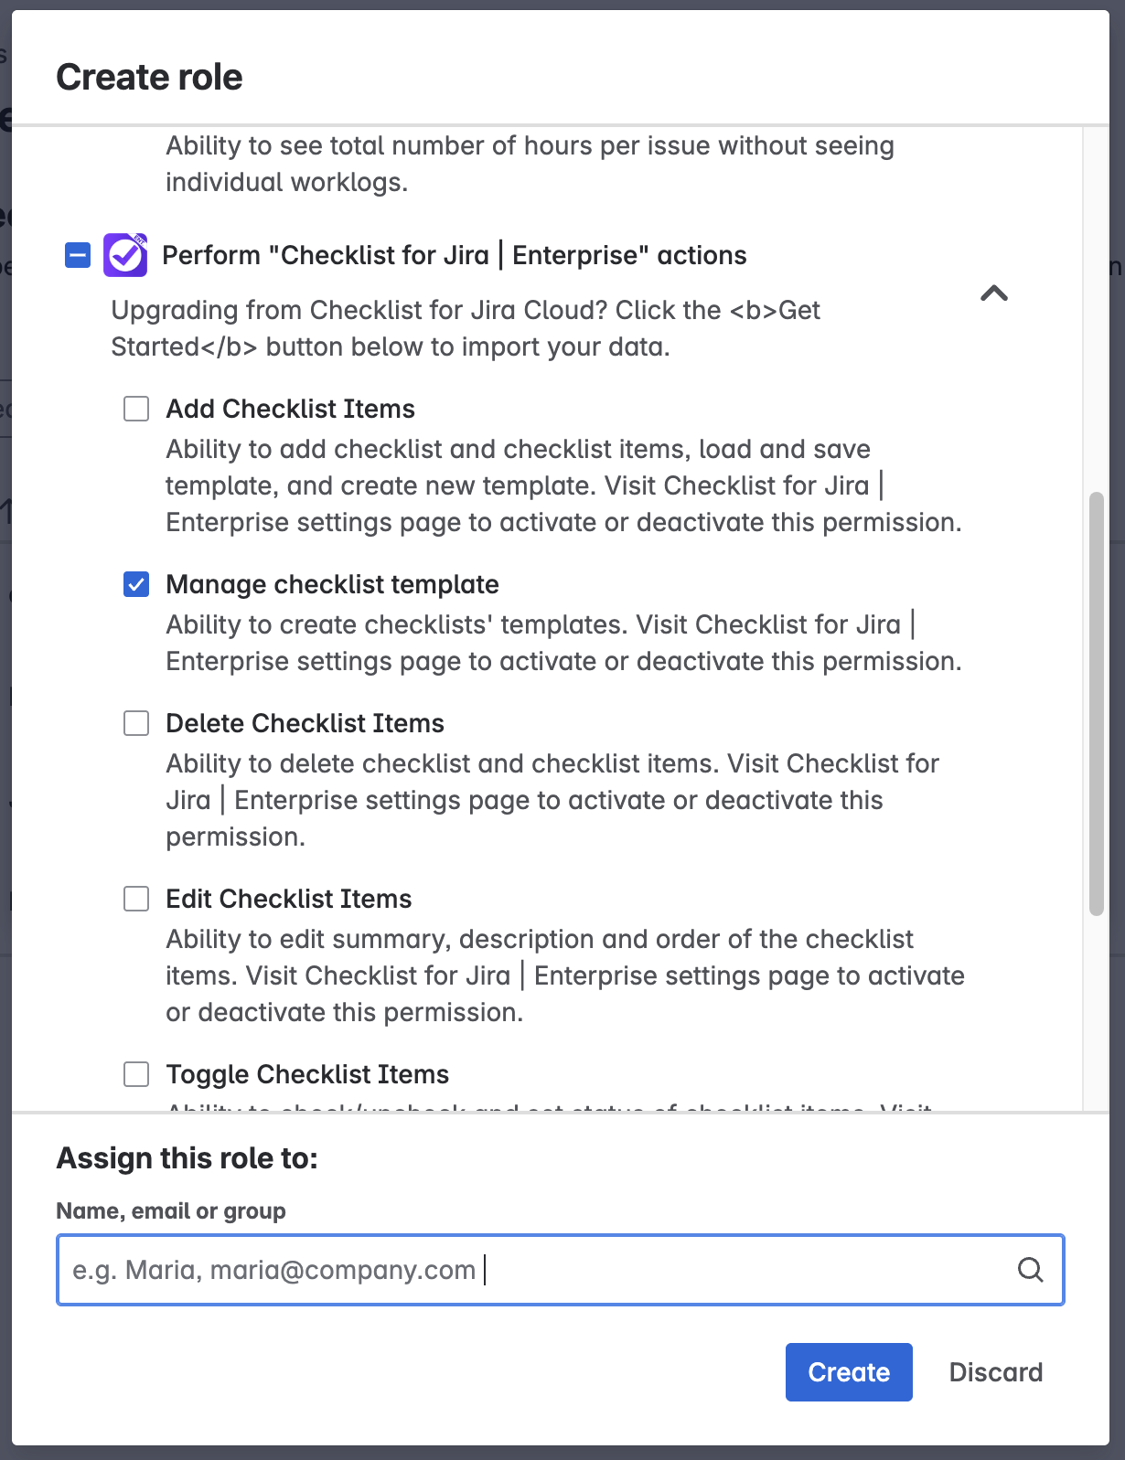This screenshot has height=1460, width=1125.
Task: Click the search magnifier icon in assign field
Action: coord(1030,1270)
